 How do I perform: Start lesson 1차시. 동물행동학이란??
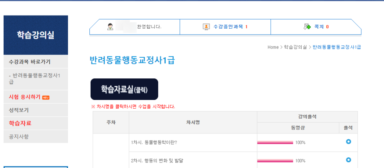pyautogui.click(x=154, y=143)
